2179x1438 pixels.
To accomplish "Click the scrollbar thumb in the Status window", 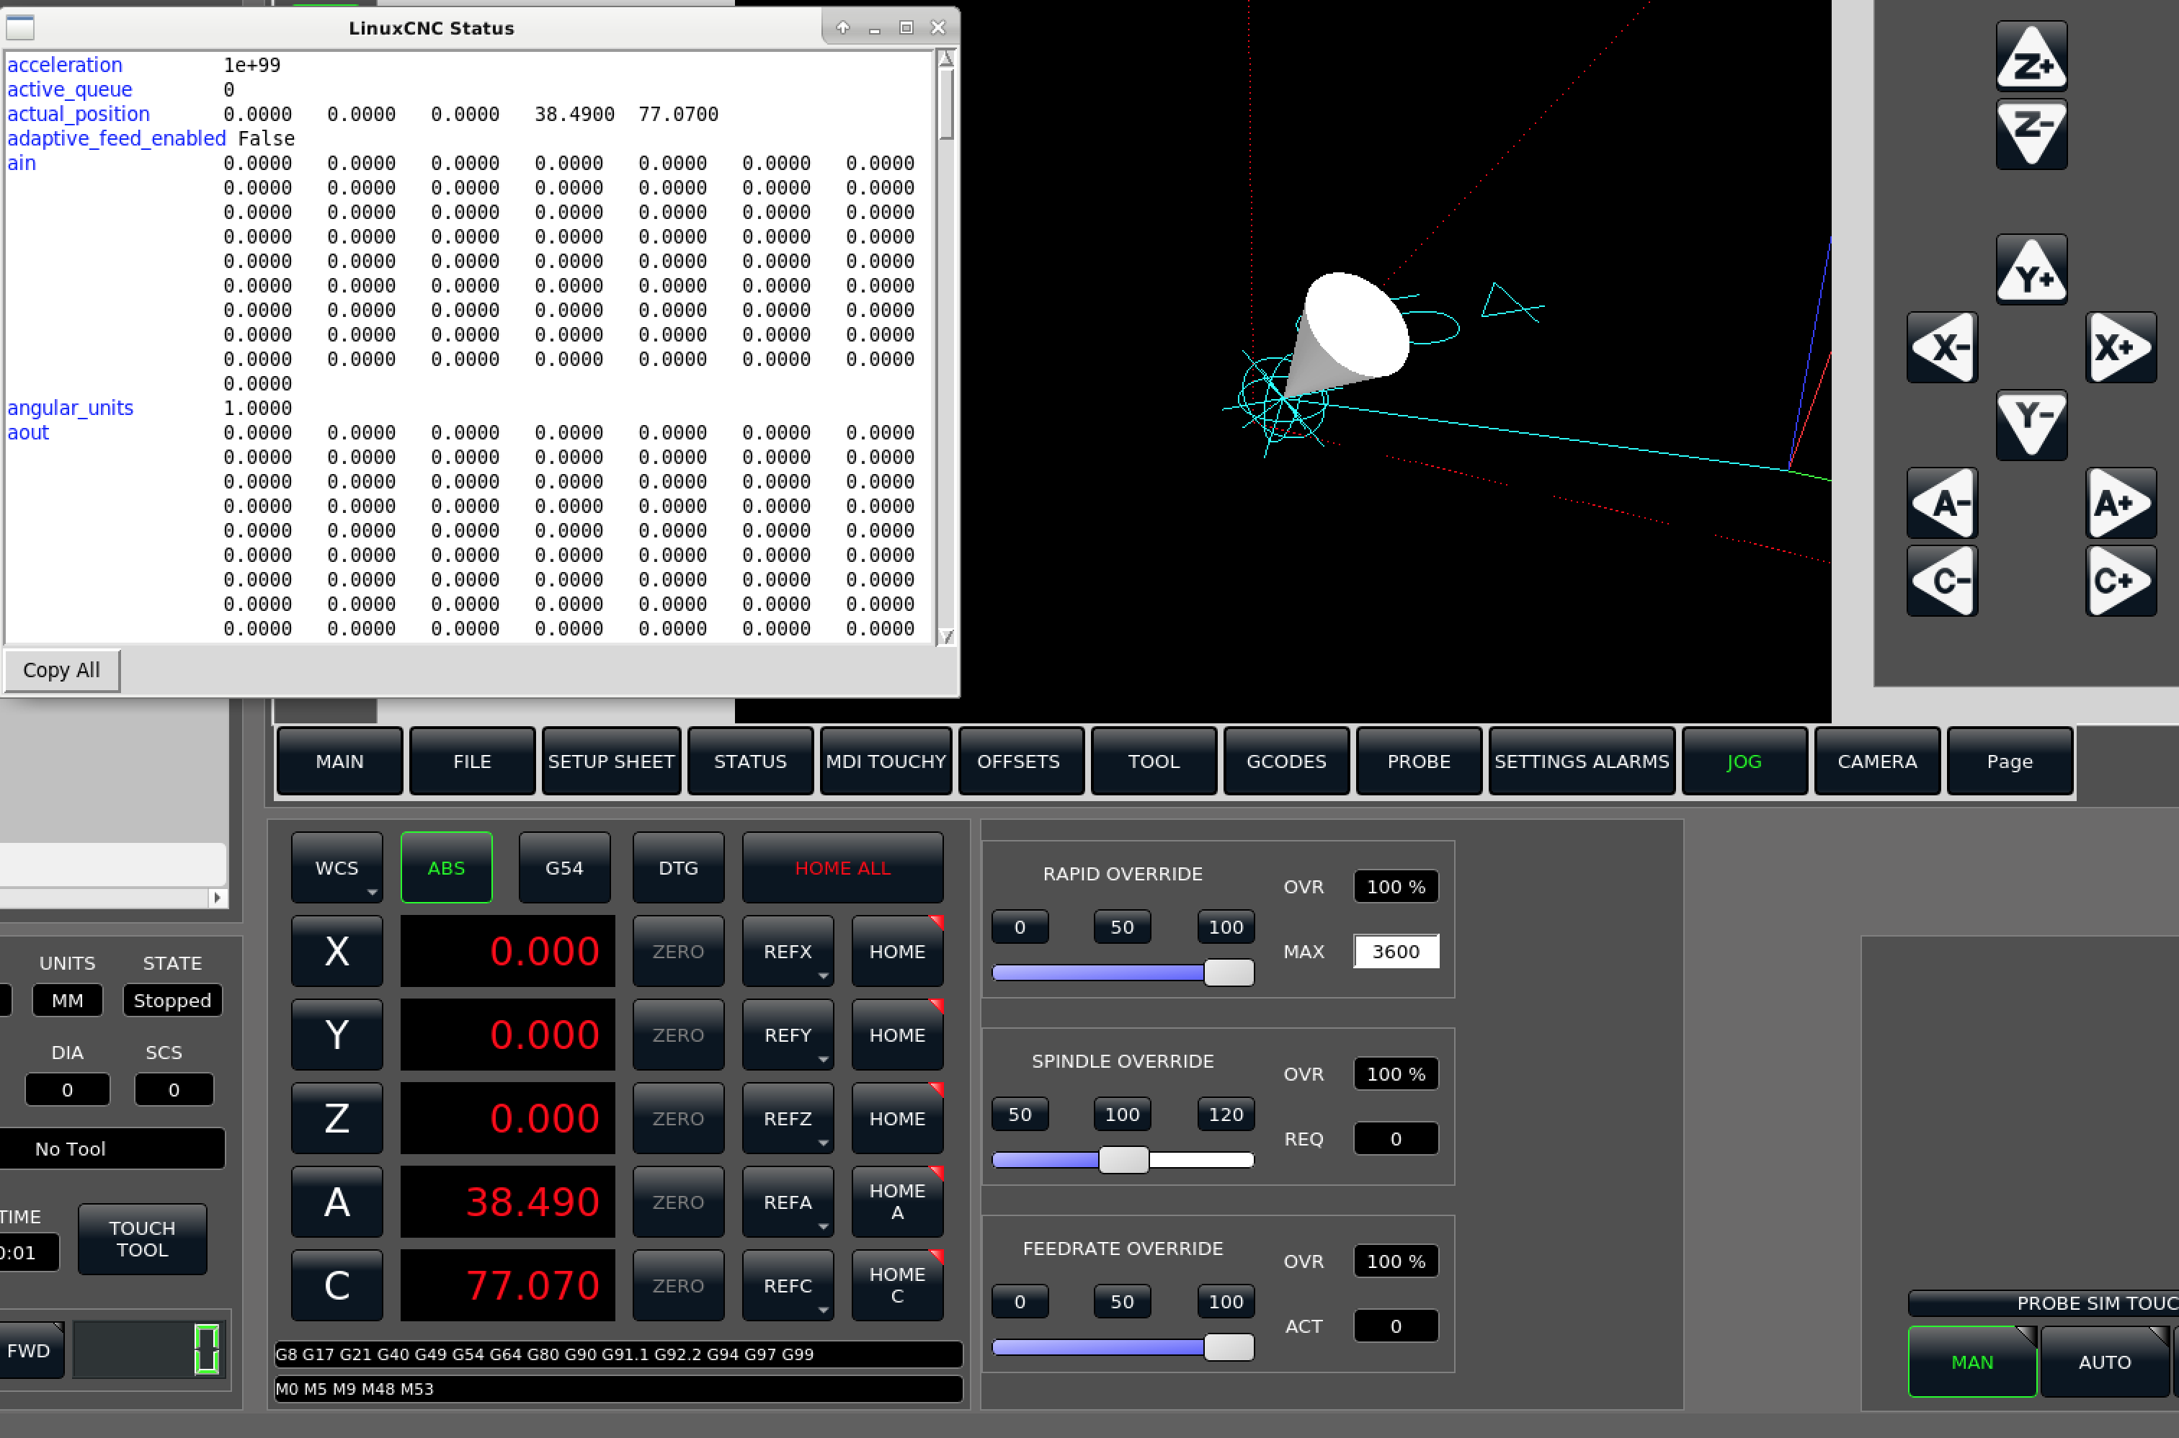I will click(946, 104).
